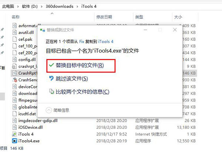The image size is (222, 152).
Task: Click the iTools4.exe application icon
Action: pyautogui.click(x=14, y=141)
